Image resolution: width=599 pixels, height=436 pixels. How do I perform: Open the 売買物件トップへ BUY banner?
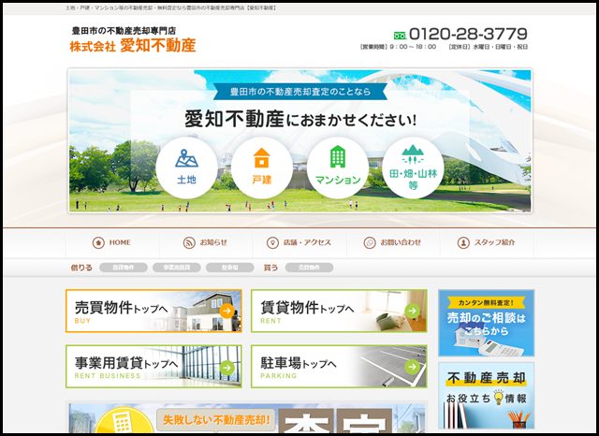[153, 311]
